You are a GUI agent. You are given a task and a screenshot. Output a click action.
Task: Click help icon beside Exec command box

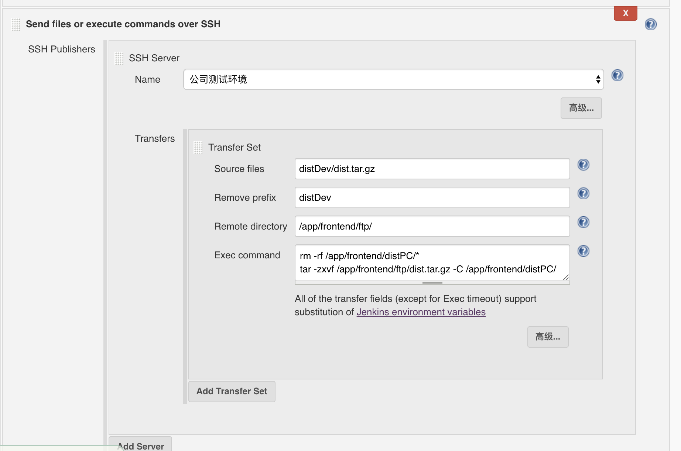[583, 251]
